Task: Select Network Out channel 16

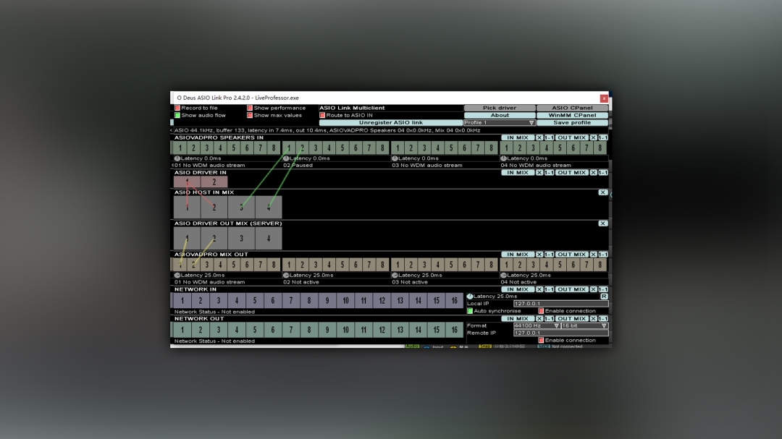Action: 454,330
